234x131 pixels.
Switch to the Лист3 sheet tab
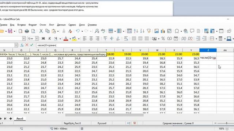coord(20,119)
